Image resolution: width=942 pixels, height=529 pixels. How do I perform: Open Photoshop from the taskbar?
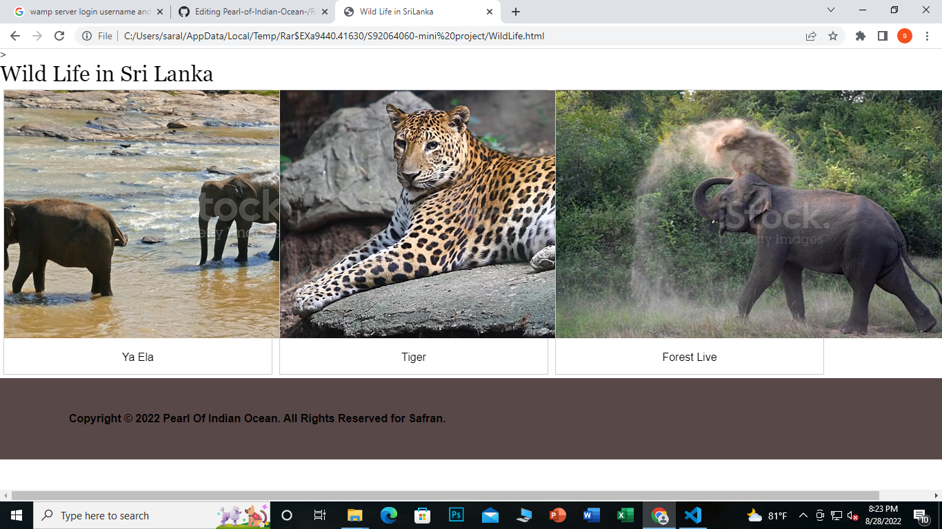tap(455, 515)
